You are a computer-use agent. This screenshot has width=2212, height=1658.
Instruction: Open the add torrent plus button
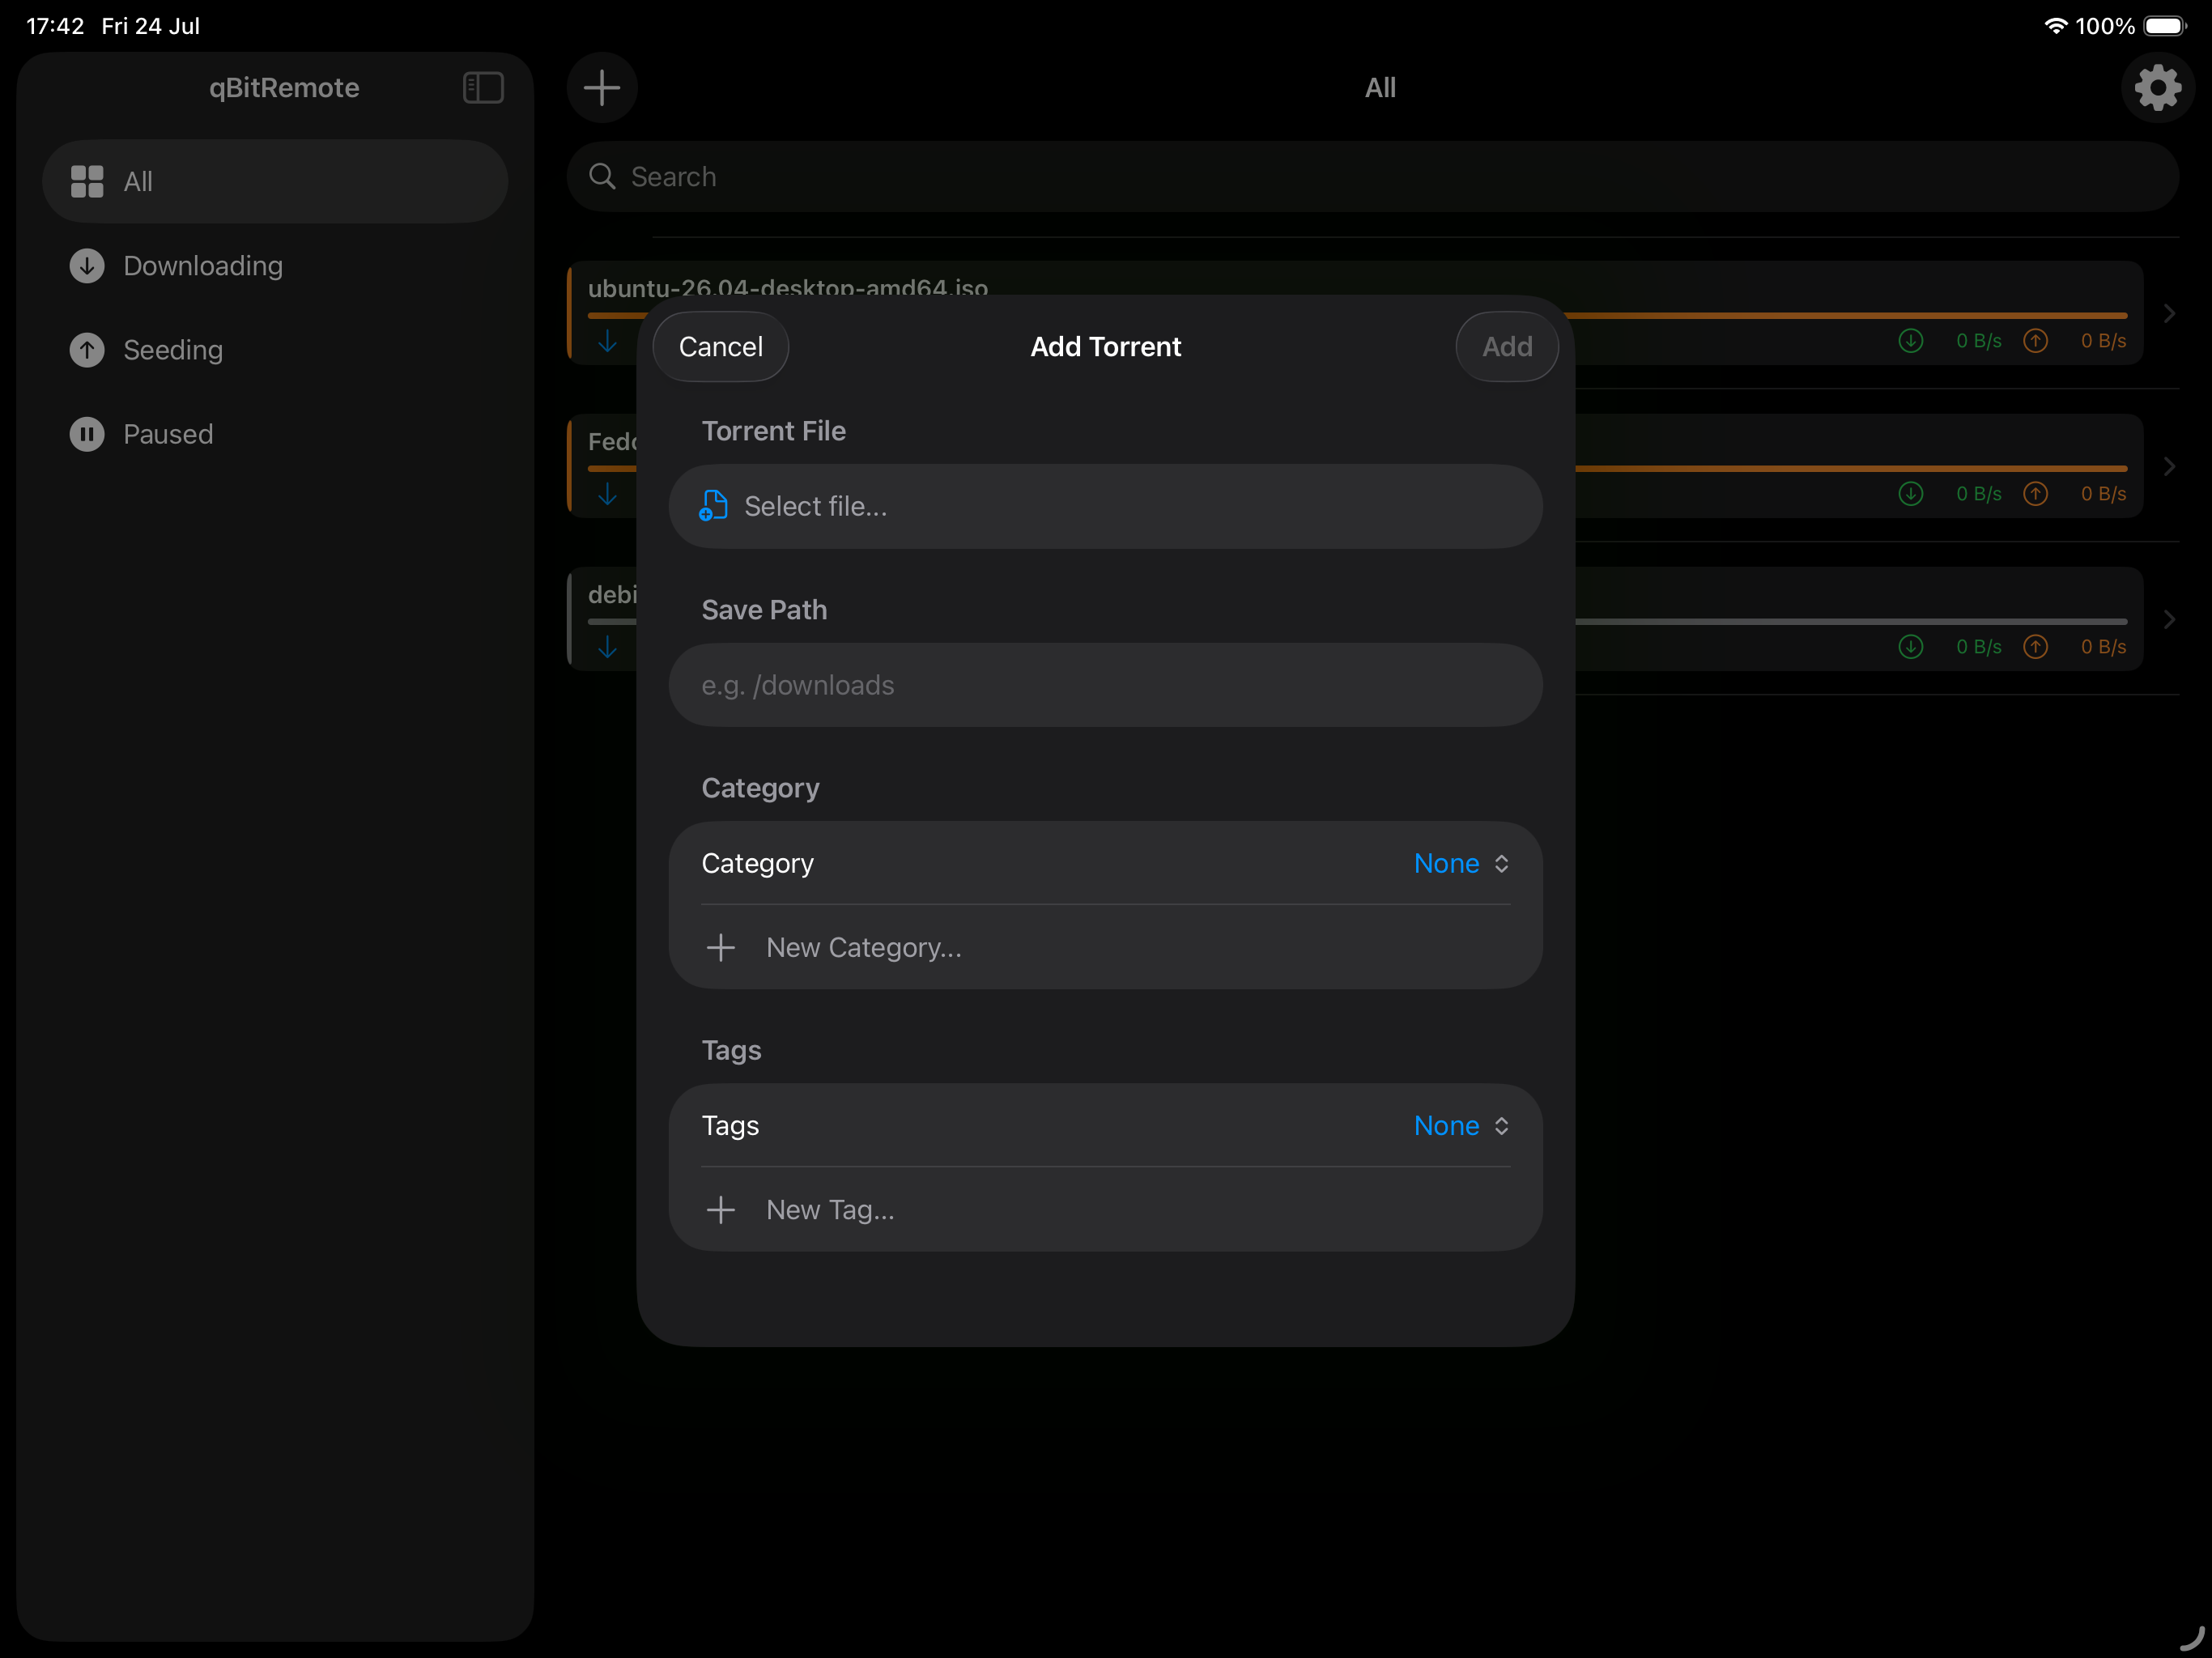tap(602, 88)
